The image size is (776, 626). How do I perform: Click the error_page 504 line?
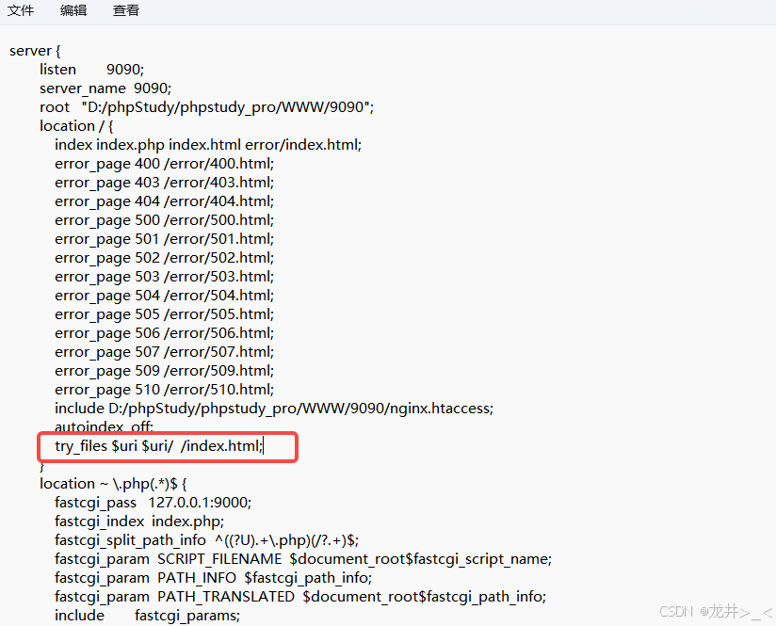164,295
